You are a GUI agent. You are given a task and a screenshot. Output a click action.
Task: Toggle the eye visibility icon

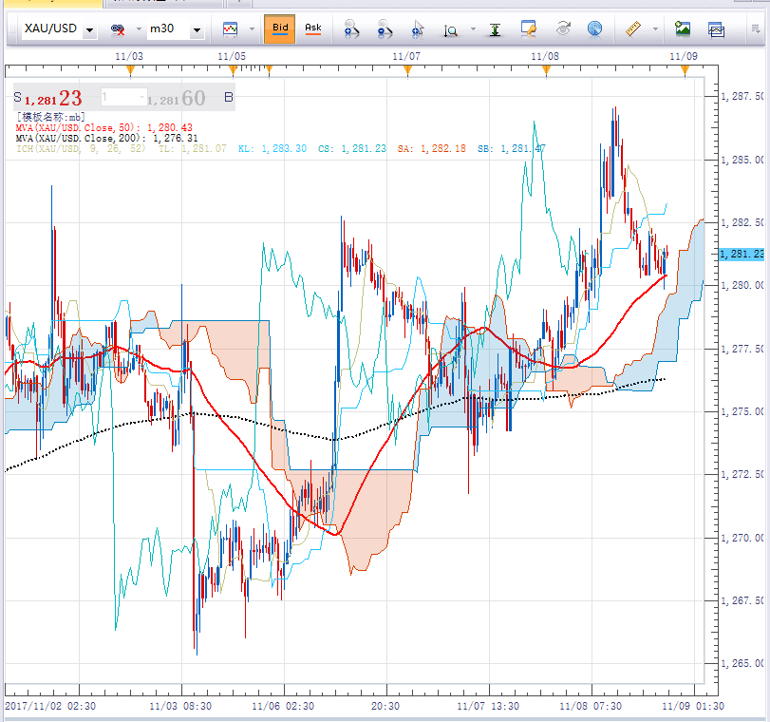click(x=562, y=29)
